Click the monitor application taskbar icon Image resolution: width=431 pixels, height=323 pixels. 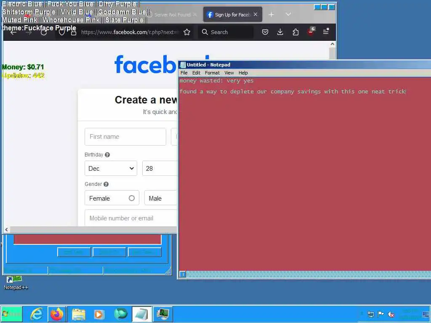pyautogui.click(x=163, y=314)
